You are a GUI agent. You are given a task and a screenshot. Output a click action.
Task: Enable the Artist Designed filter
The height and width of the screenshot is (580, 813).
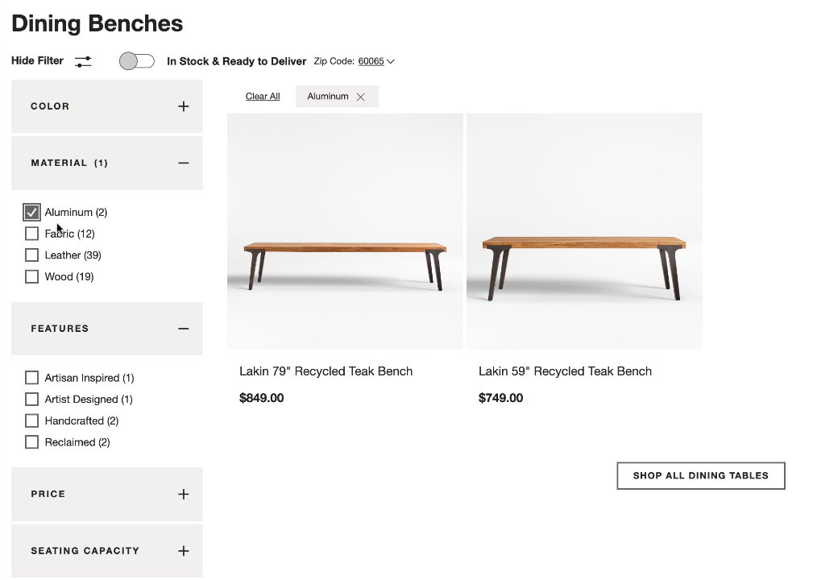click(31, 399)
